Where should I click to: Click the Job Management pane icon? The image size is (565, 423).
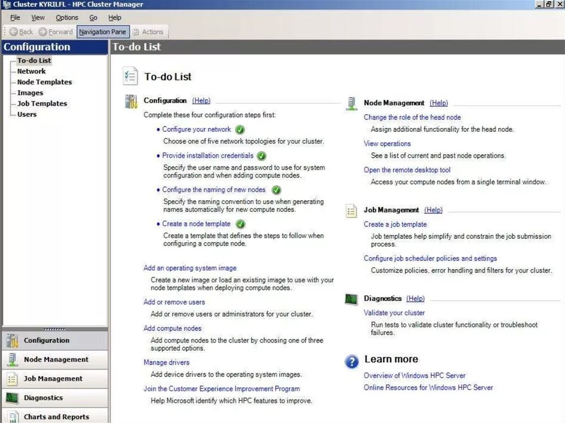[x=12, y=379]
